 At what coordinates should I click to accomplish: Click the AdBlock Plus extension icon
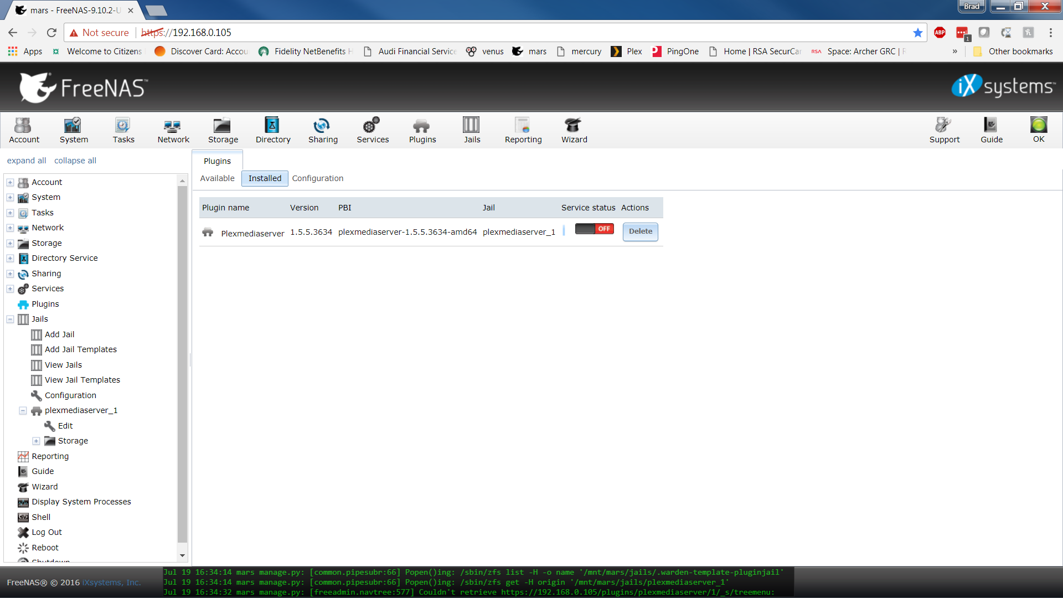click(x=940, y=33)
